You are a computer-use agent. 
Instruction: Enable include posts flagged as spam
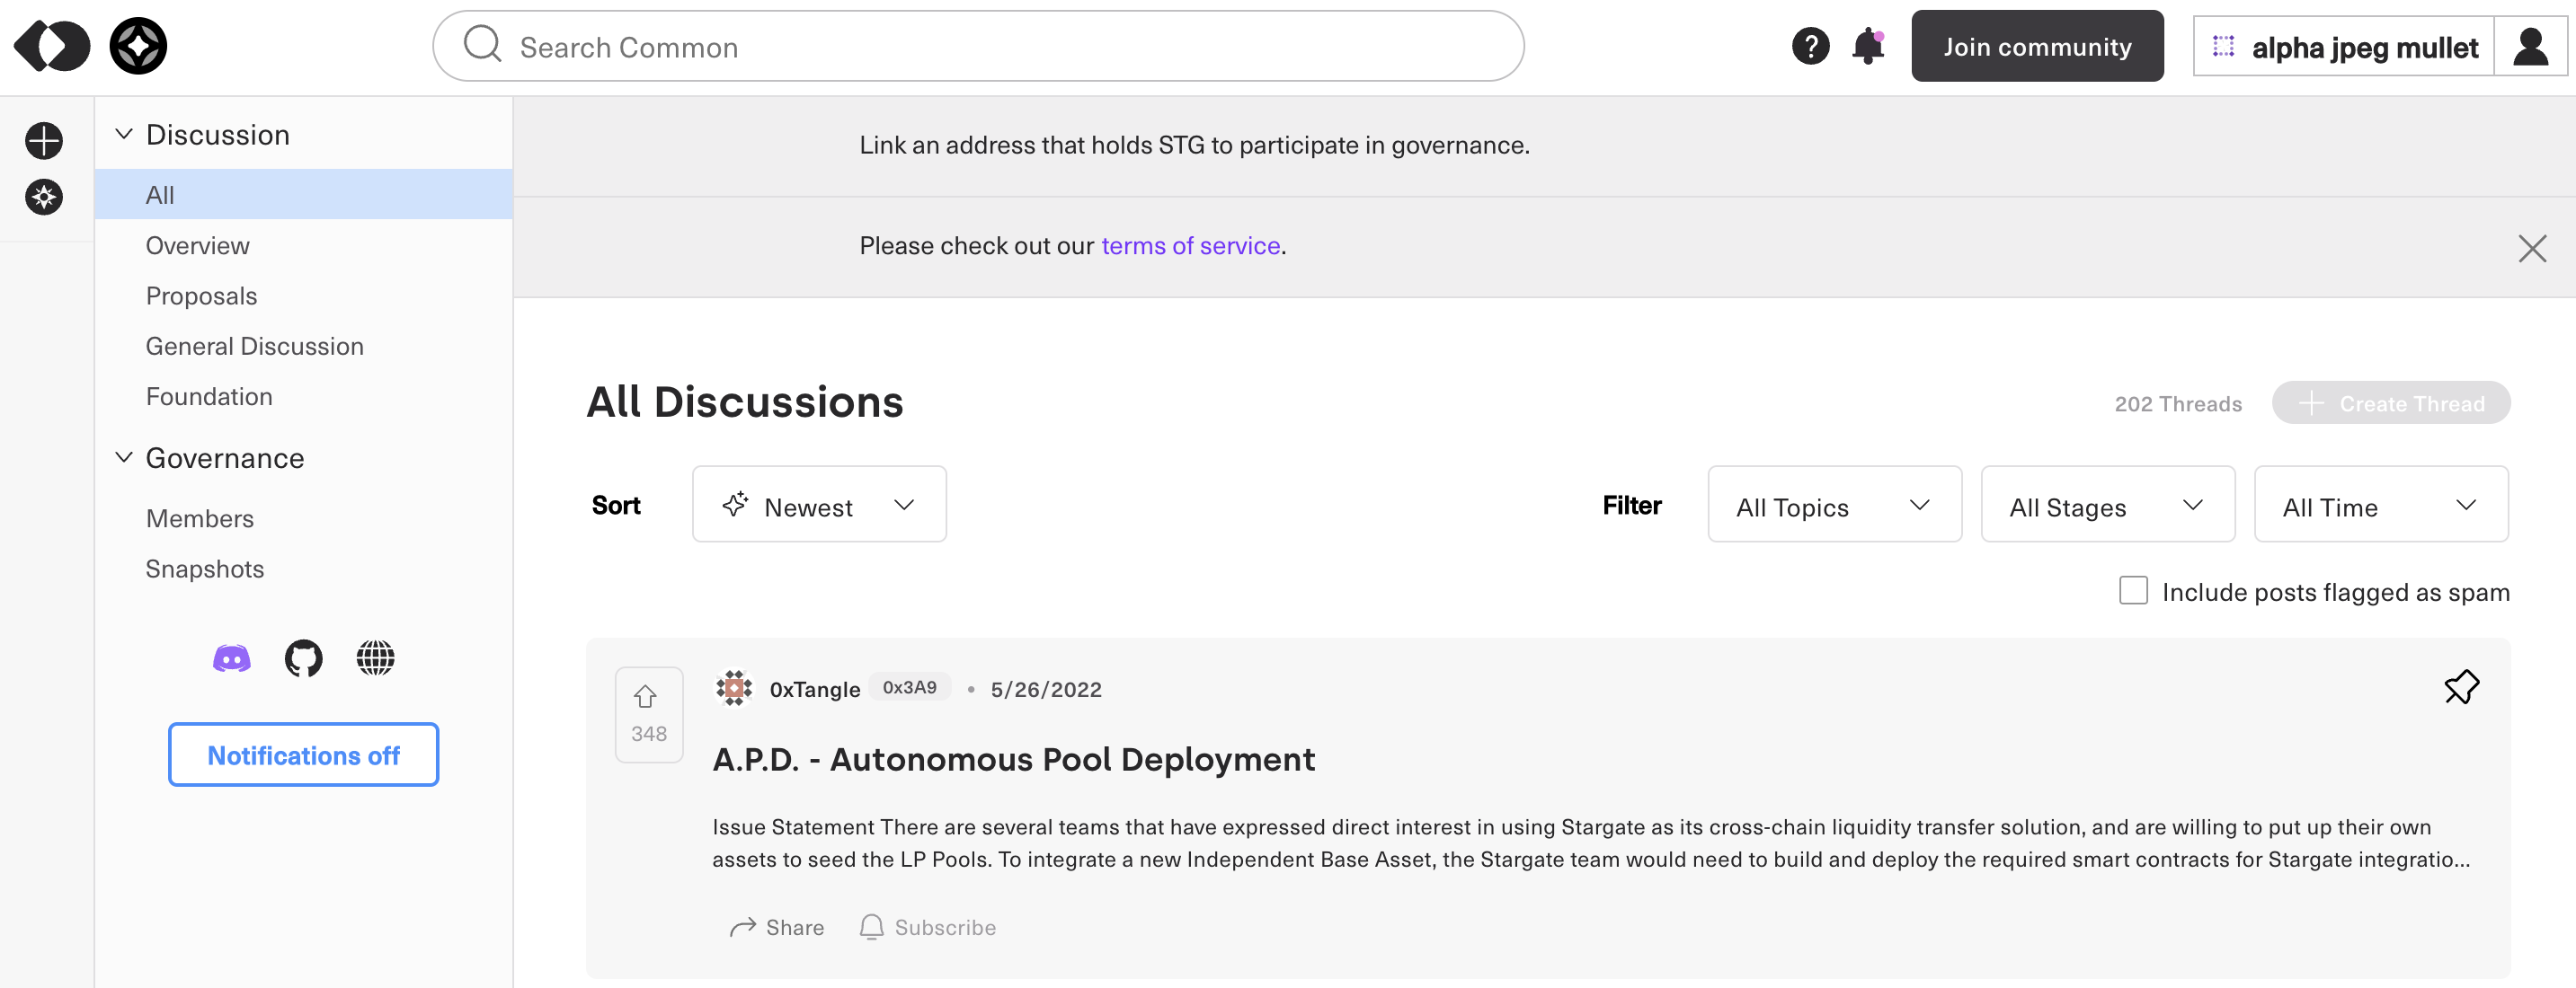2133,590
